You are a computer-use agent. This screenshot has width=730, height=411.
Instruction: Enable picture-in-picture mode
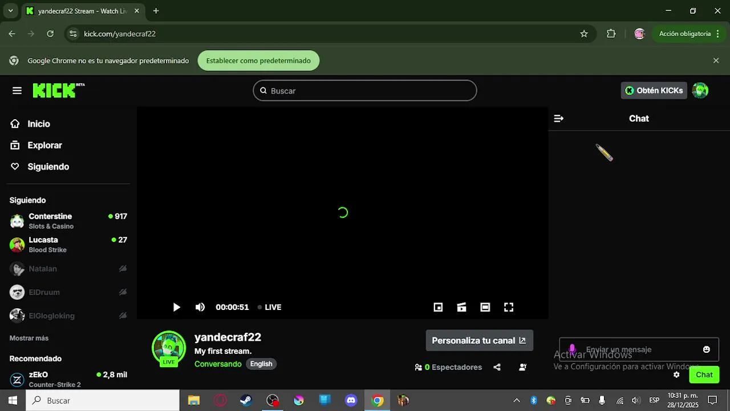(438, 307)
